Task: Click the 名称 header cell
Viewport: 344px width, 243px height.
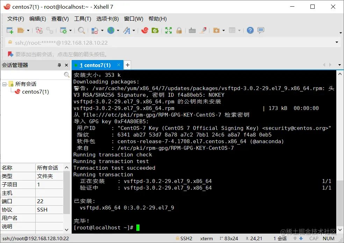Action: coord(18,168)
